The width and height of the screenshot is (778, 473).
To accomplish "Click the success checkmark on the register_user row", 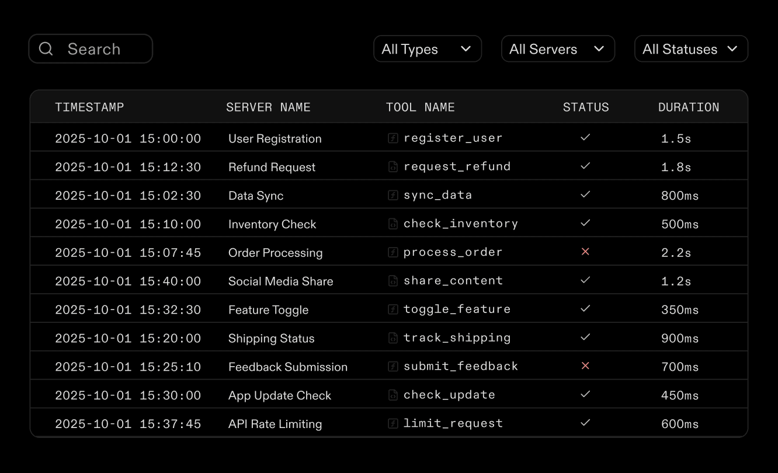I will tap(585, 137).
